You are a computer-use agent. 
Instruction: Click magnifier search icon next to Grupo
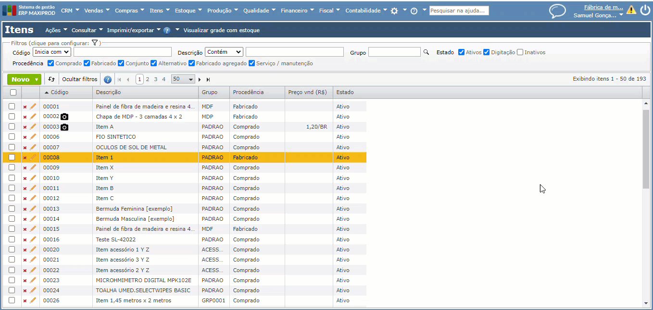click(x=426, y=52)
